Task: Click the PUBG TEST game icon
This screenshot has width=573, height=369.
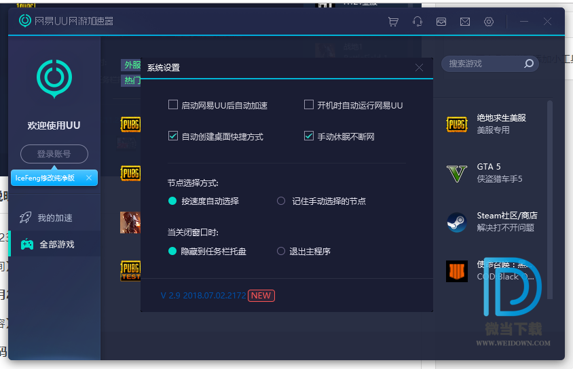Action: [x=130, y=271]
